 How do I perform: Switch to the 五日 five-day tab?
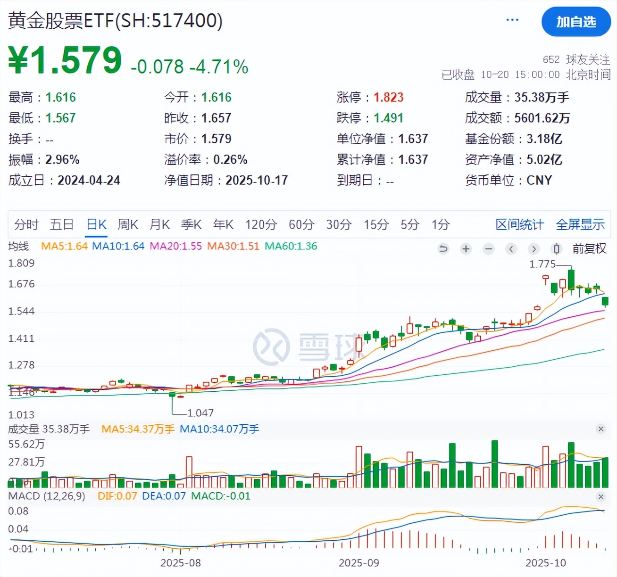(x=62, y=224)
